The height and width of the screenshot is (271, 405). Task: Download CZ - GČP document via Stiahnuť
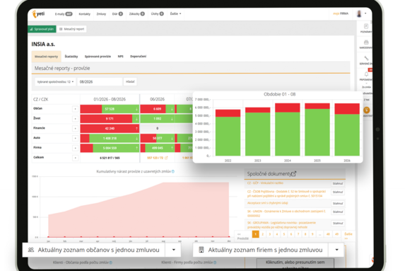click(x=338, y=183)
